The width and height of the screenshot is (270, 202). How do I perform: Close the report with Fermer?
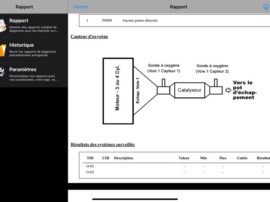click(81, 7)
